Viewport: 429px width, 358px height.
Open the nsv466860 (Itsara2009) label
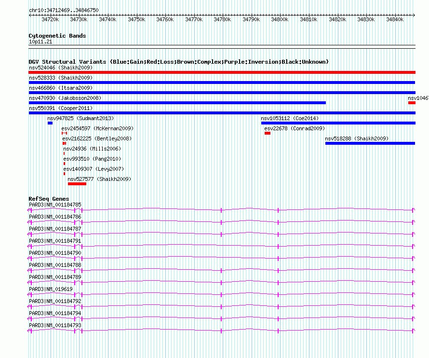click(x=61, y=88)
